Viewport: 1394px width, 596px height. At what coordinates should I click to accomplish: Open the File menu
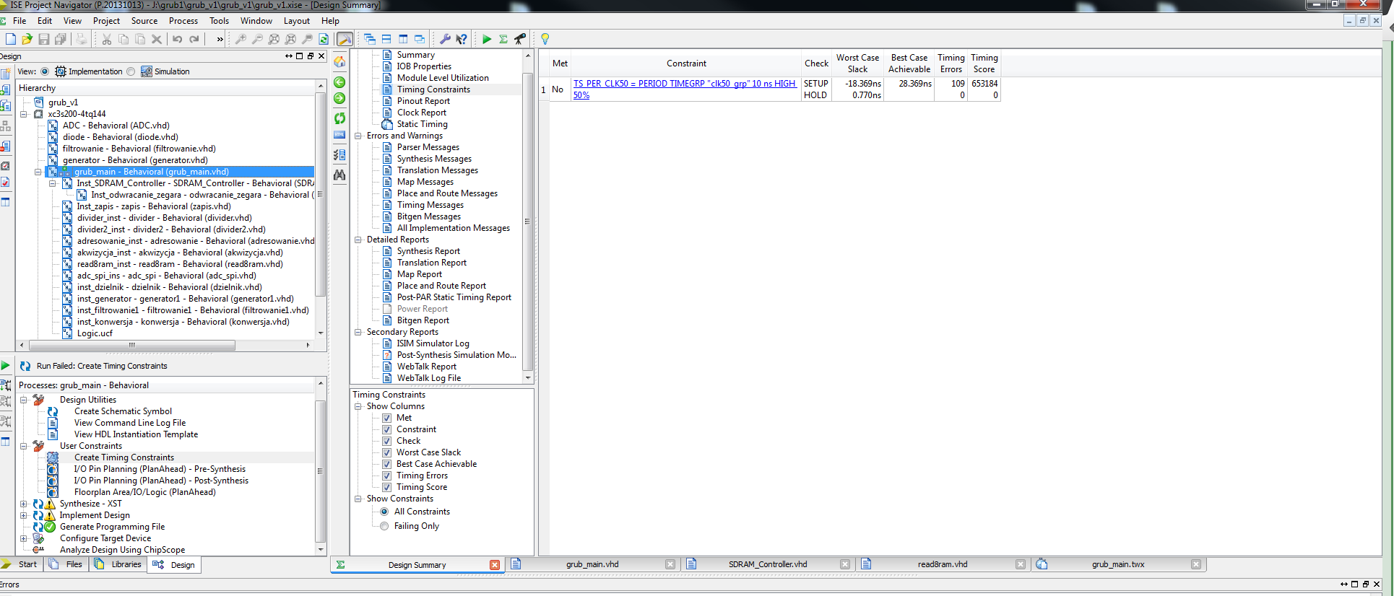(20, 21)
